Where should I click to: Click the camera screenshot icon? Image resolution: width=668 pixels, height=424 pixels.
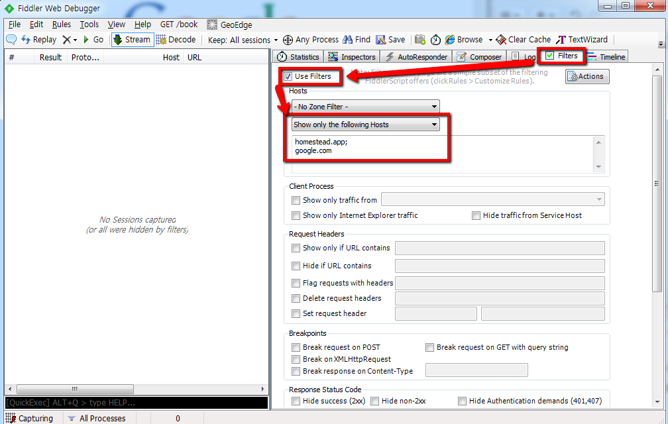420,40
